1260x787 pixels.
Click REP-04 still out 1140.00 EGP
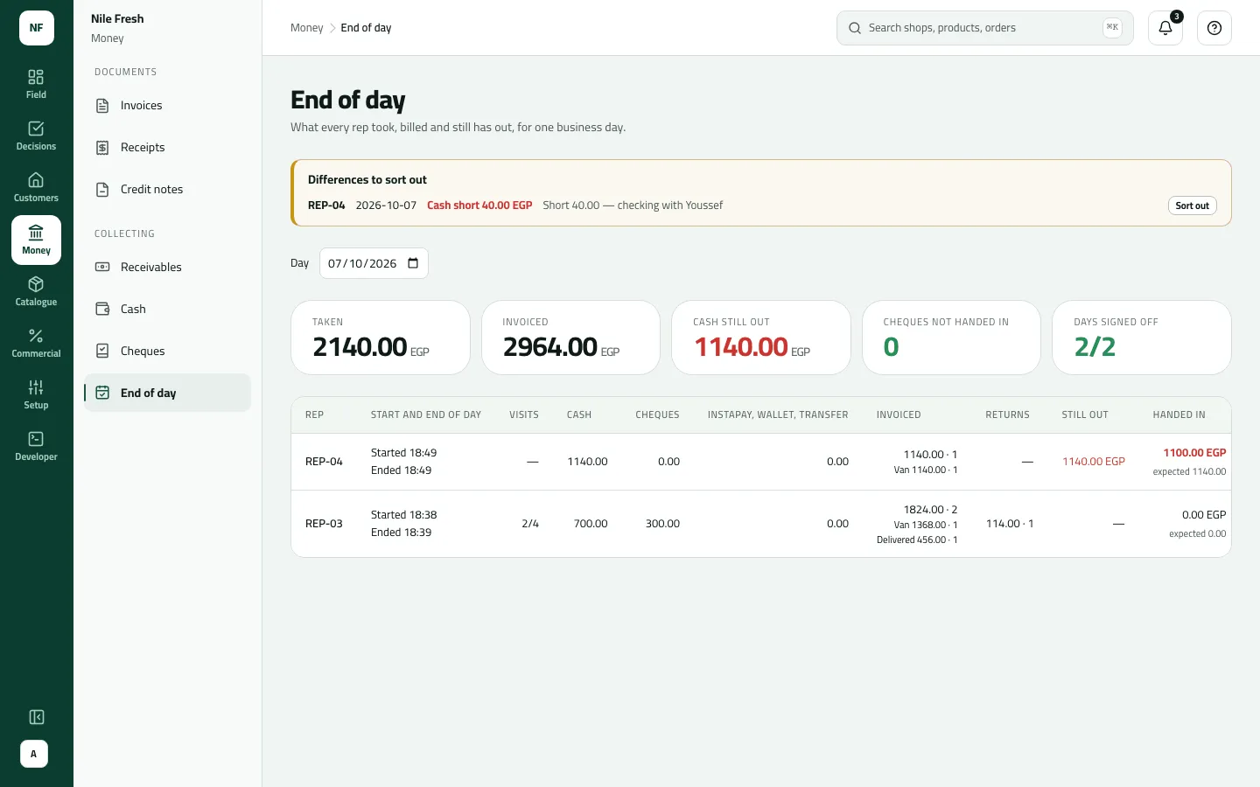(x=1094, y=462)
